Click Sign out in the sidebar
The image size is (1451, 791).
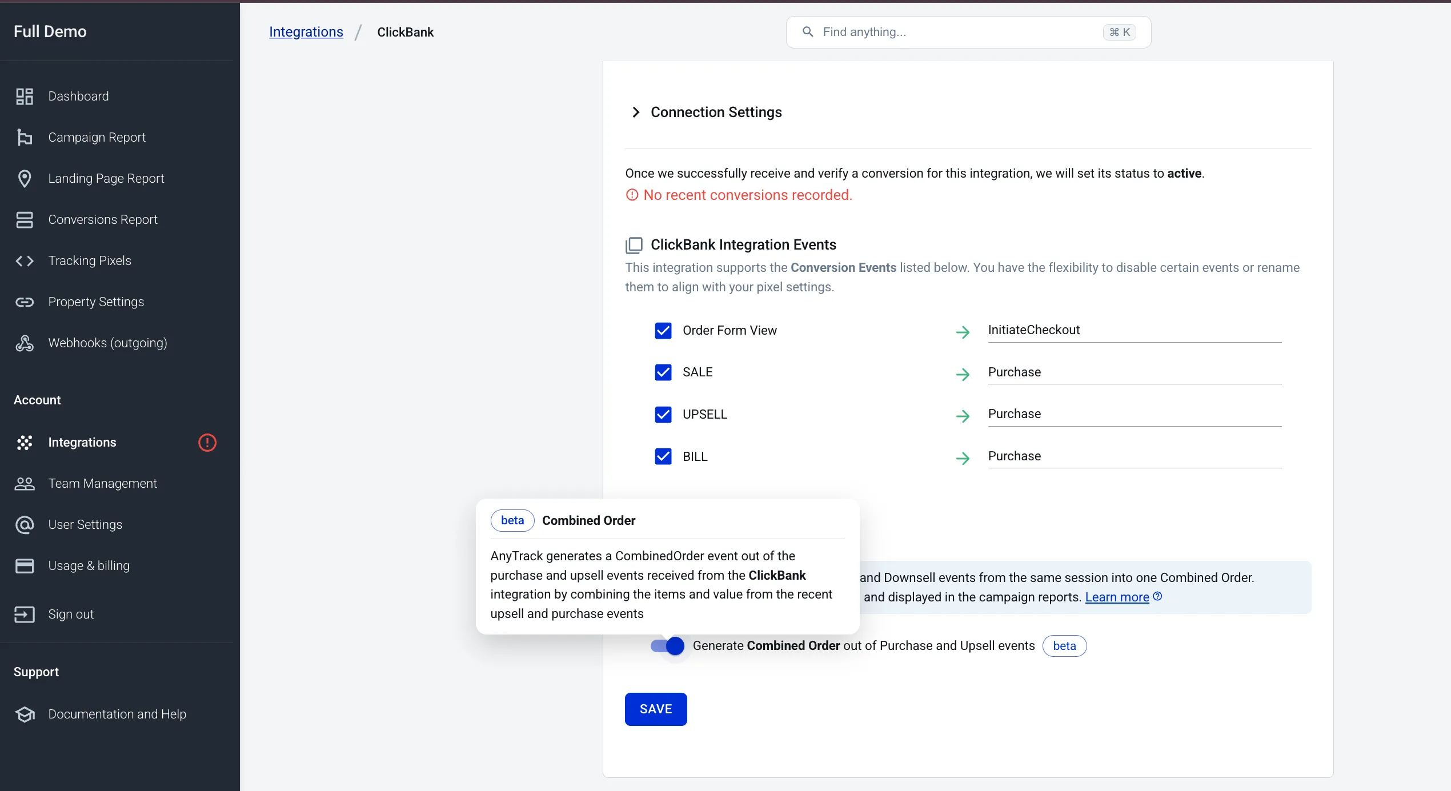[71, 614]
